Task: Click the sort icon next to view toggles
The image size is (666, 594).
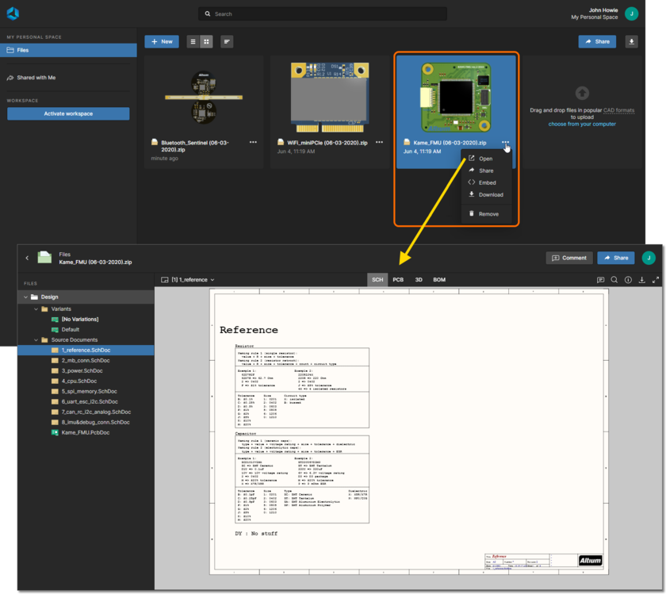Action: 227,42
